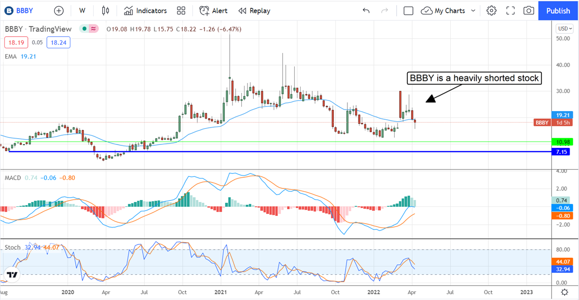This screenshot has width=579, height=300.
Task: Open time axis settings gear at bottom right
Action: click(x=564, y=292)
